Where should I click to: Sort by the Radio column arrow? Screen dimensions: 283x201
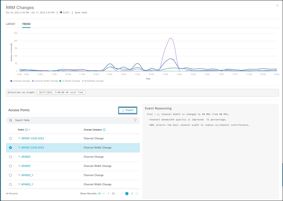tap(29, 130)
